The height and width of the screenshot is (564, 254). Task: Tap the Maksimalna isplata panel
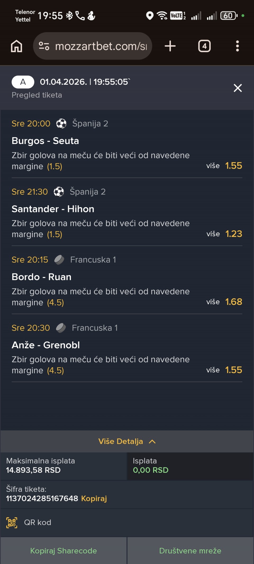pos(63,466)
